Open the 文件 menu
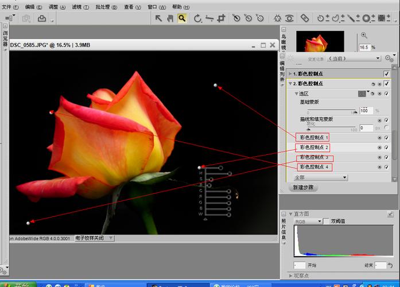The height and width of the screenshot is (287, 400). tap(10, 7)
